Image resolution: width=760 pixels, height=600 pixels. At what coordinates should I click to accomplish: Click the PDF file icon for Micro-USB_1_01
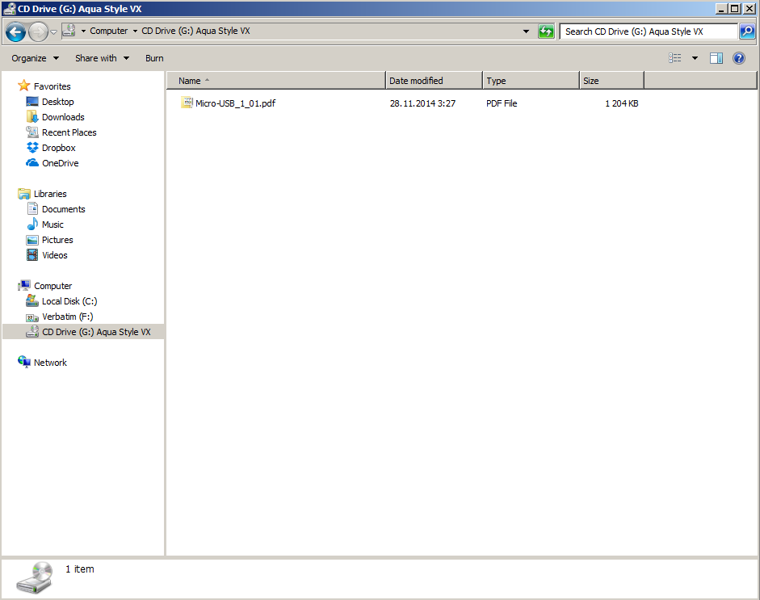click(x=187, y=103)
